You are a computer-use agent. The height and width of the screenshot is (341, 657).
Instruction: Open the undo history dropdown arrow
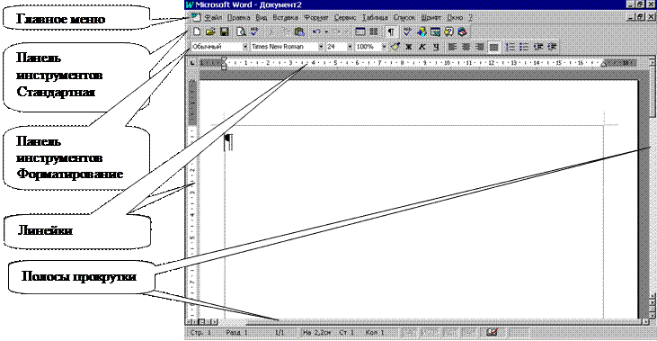coord(326,31)
